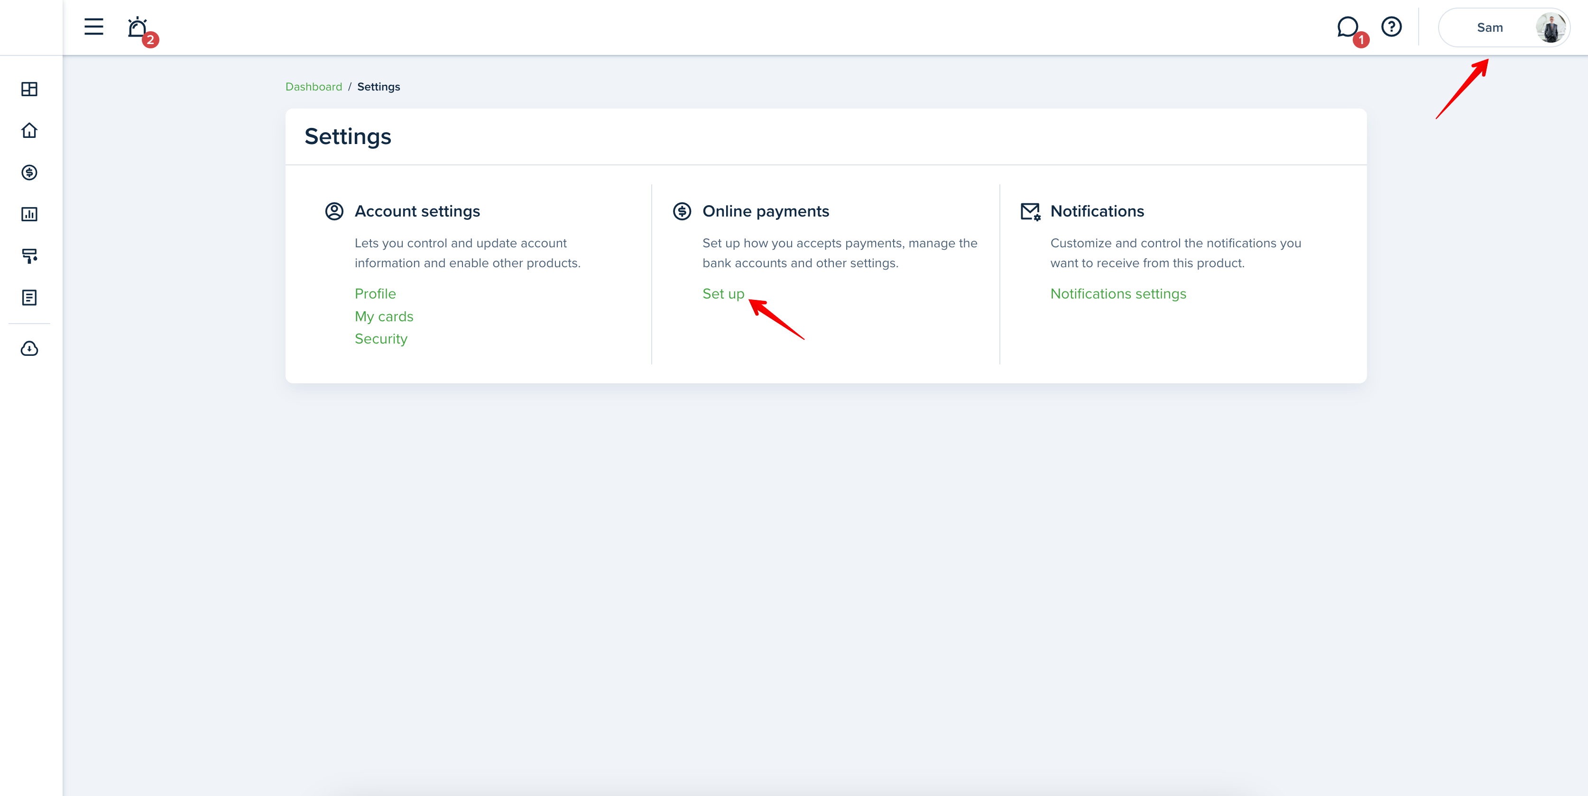Open documents list icon in sidebar
Screen dimensions: 1588x796
(29, 298)
